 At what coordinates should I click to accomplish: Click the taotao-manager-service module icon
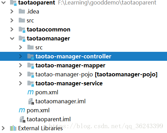click(x=30, y=84)
